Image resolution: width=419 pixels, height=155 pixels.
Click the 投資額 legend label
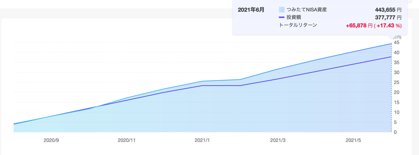pyautogui.click(x=294, y=17)
